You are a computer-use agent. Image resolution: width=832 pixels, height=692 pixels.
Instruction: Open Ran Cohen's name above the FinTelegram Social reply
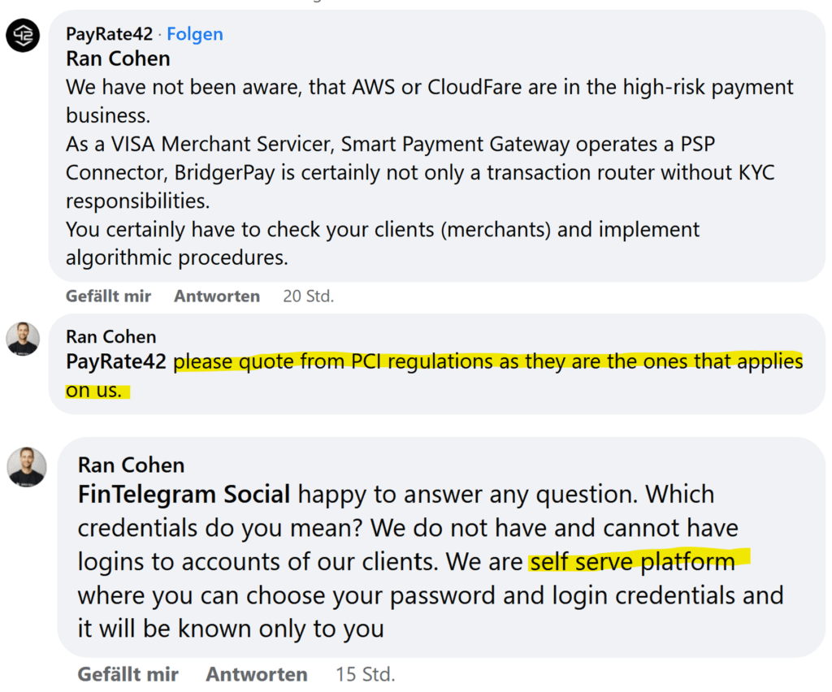tap(131, 465)
